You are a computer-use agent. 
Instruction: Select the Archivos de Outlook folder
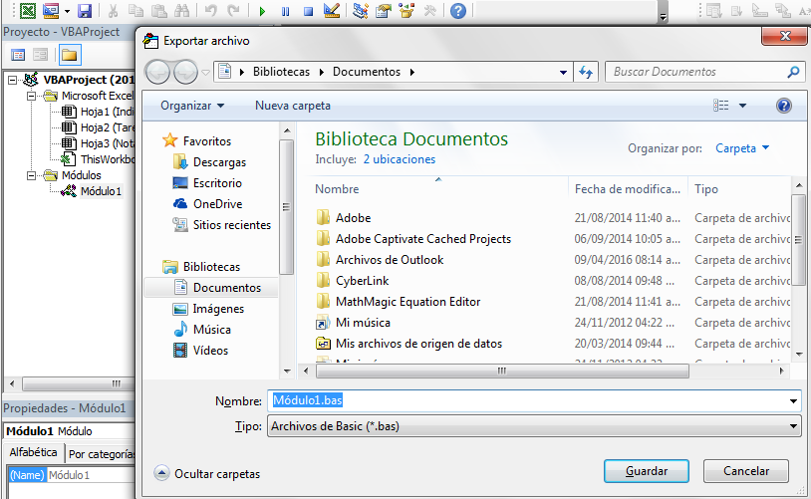coord(390,260)
